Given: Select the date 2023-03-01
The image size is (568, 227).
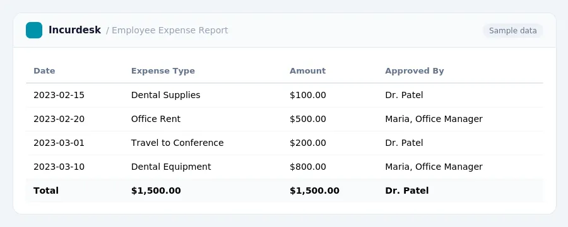Looking at the screenshot, I should click(59, 143).
